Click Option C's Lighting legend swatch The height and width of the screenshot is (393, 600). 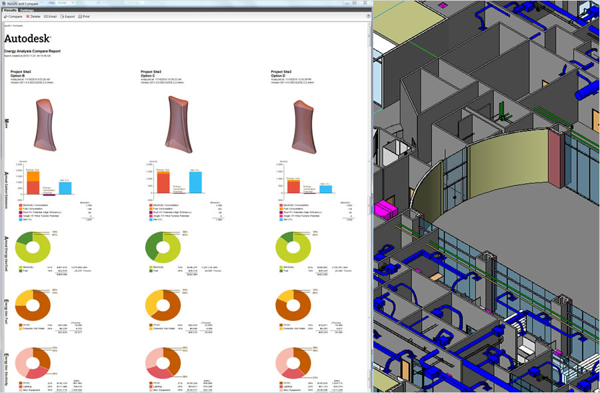(151, 387)
